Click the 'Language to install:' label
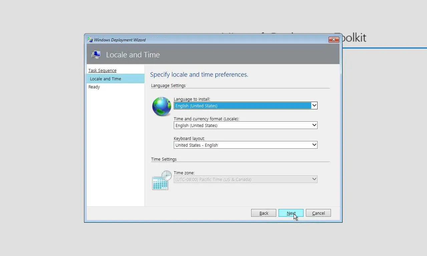Screen dimensions: 427x256 192,99
